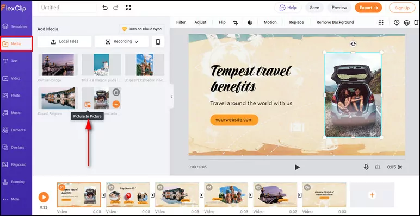
Task: Select the Dinant, Belgium media thumbnail
Action: pyautogui.click(x=58, y=98)
